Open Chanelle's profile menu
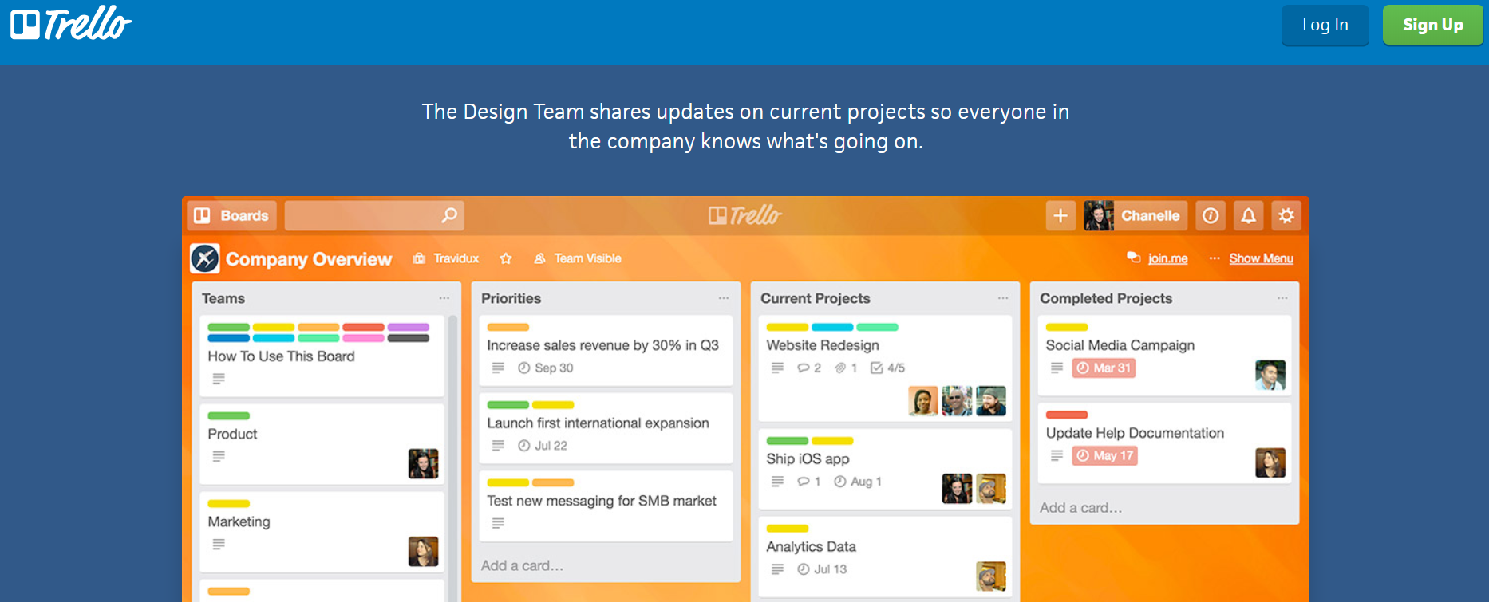The width and height of the screenshot is (1489, 602). 1135,215
